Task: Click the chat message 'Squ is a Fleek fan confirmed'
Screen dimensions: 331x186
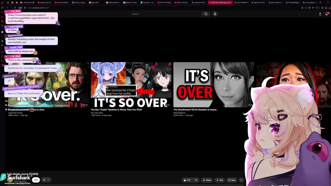Action: tap(24, 94)
